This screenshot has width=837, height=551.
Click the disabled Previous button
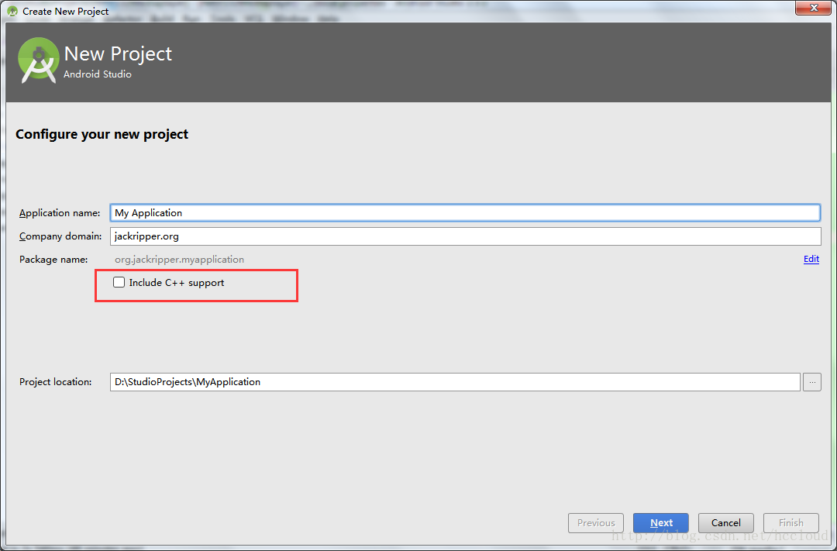tap(596, 522)
